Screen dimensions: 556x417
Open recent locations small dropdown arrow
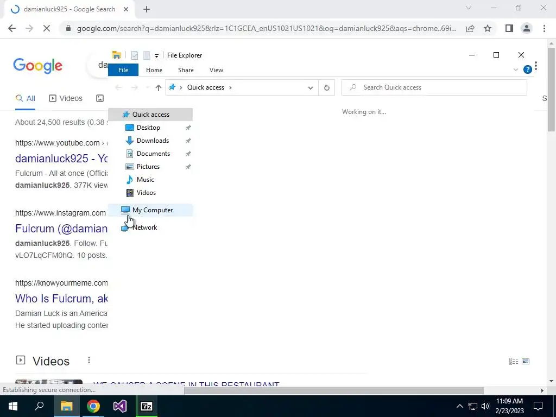[147, 87]
